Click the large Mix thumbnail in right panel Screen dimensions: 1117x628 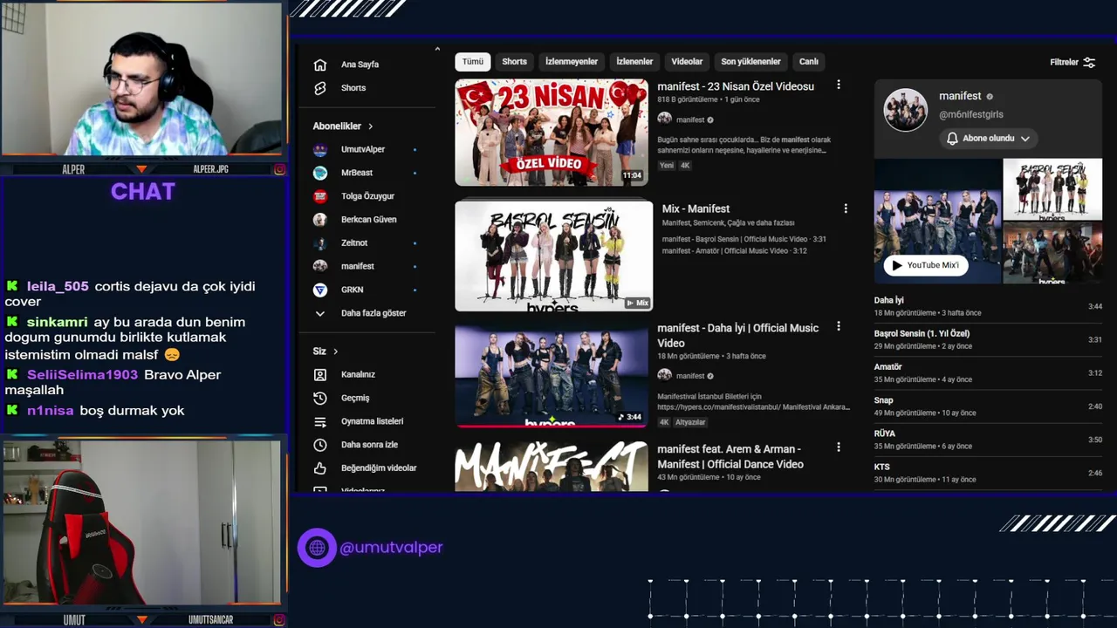(x=937, y=222)
